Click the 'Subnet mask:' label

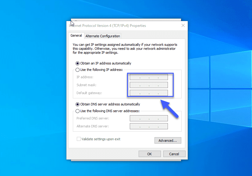pos(87,85)
